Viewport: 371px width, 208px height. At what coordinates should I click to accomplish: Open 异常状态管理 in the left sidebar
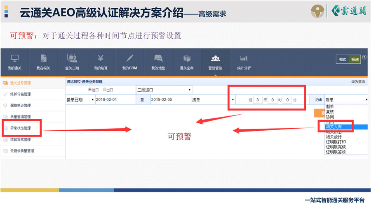tap(20, 128)
